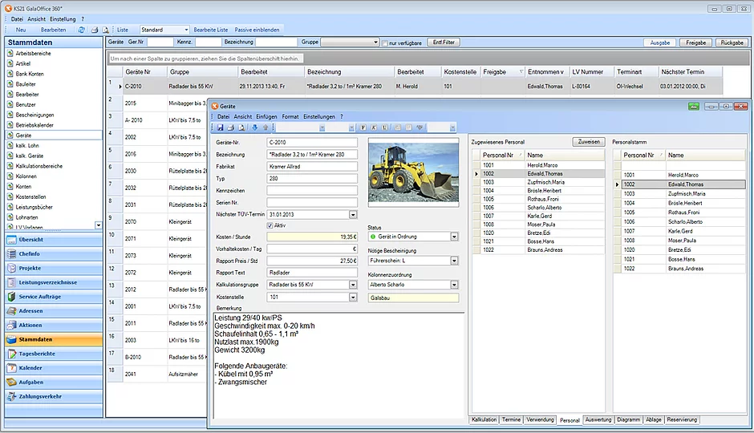754x433 pixels.
Task: Click the save icon in Geräte toolbar
Action: pyautogui.click(x=221, y=127)
